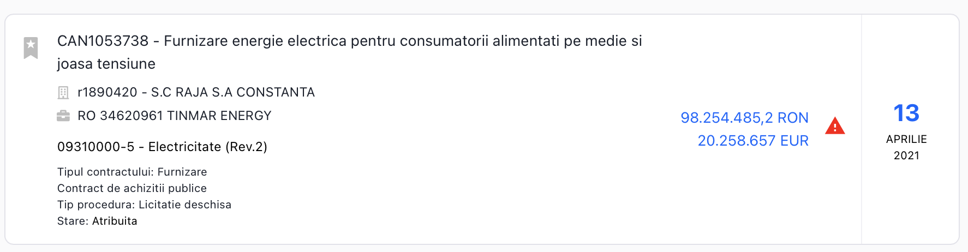Click the 20.258.657 EUR value

click(x=753, y=141)
